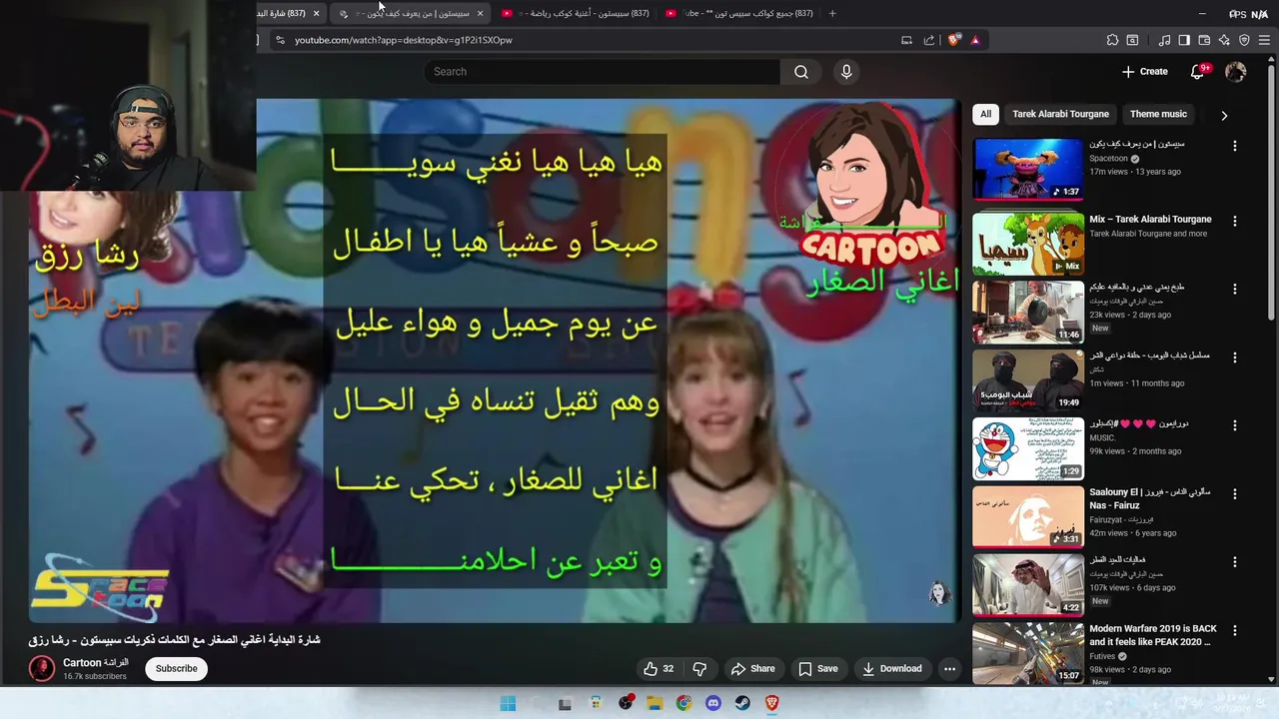Open the Cartoon channel avatar
Screen dimensions: 1279x719
(x=42, y=669)
